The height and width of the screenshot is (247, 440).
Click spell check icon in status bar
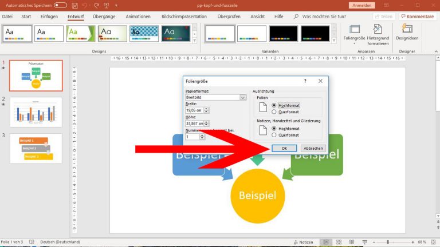click(x=32, y=242)
